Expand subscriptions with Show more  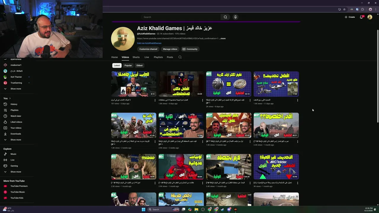(16, 89)
